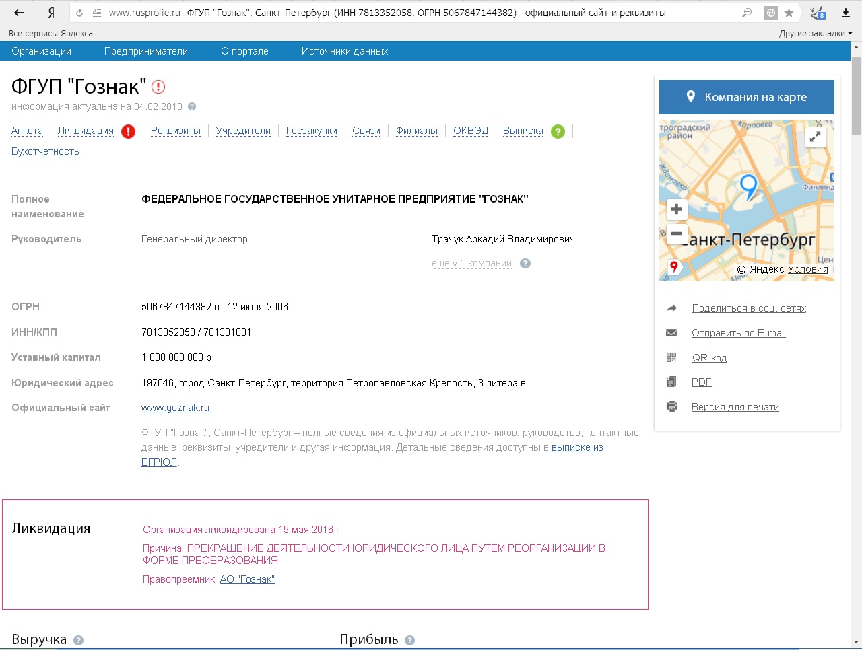The height and width of the screenshot is (650, 862).
Task: Click the red warning circle next to ФГУП "Гознак" title
Action: coord(158,87)
